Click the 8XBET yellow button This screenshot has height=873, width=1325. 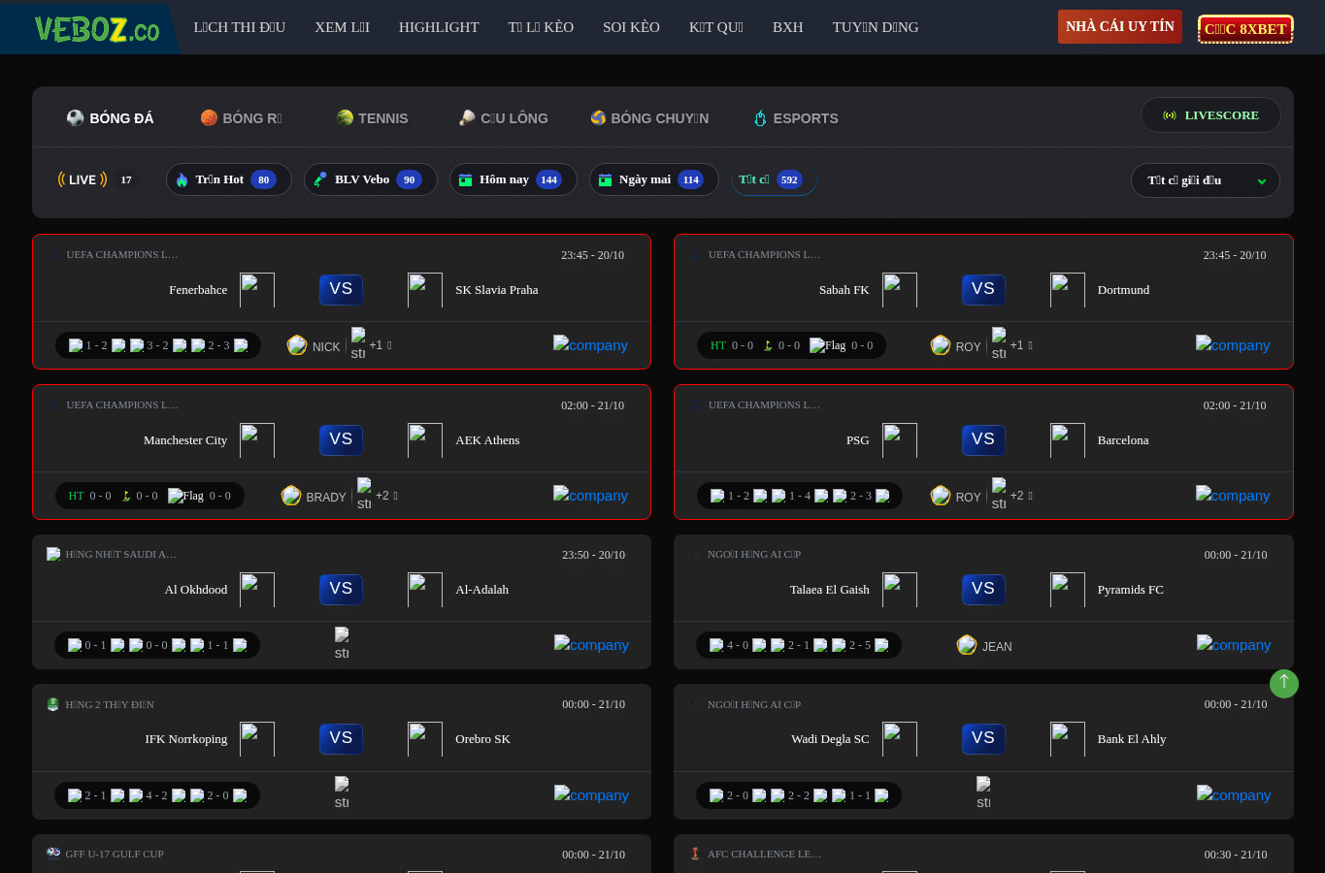(1244, 29)
